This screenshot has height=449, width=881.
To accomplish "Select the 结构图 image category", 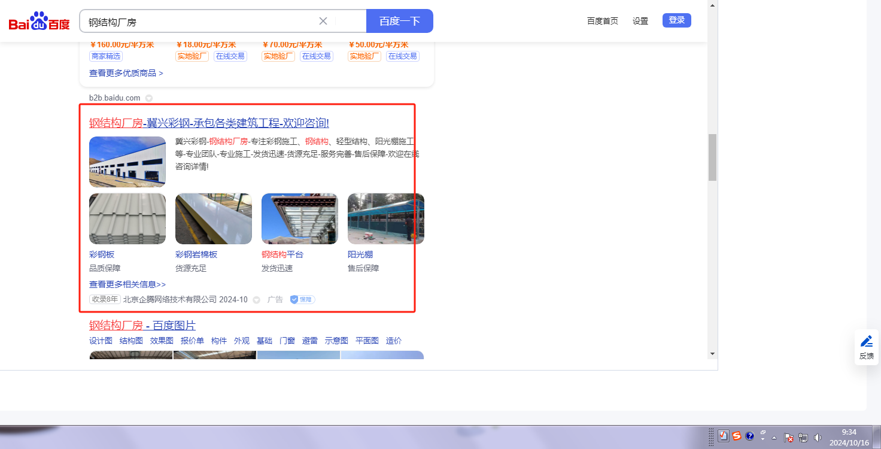I will pyautogui.click(x=131, y=341).
